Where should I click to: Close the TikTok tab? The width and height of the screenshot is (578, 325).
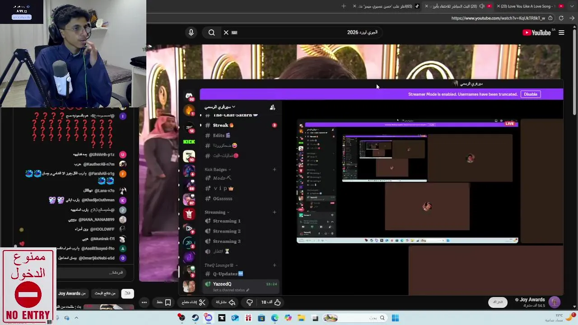[x=354, y=6]
